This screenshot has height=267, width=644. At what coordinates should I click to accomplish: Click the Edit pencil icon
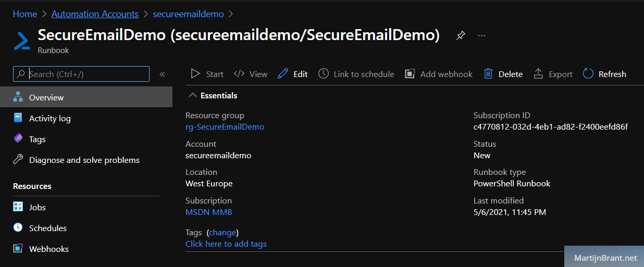click(283, 74)
